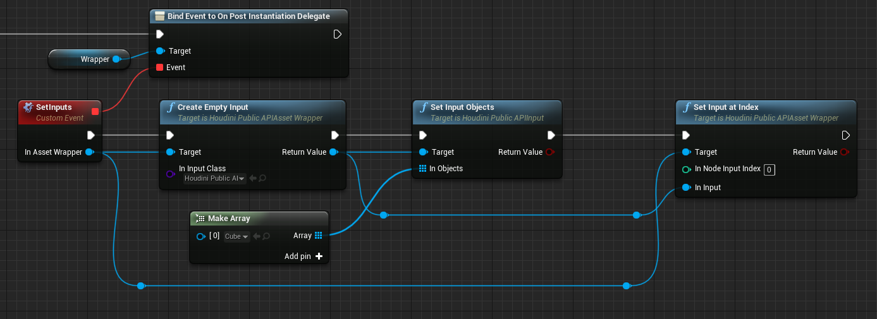Screen dimensions: 877x319
Task: Click exec output pin of SetInputs event
Action: click(x=91, y=135)
